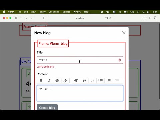Click the Time Machine clock icon
160x120 pixels.
coord(138,12)
